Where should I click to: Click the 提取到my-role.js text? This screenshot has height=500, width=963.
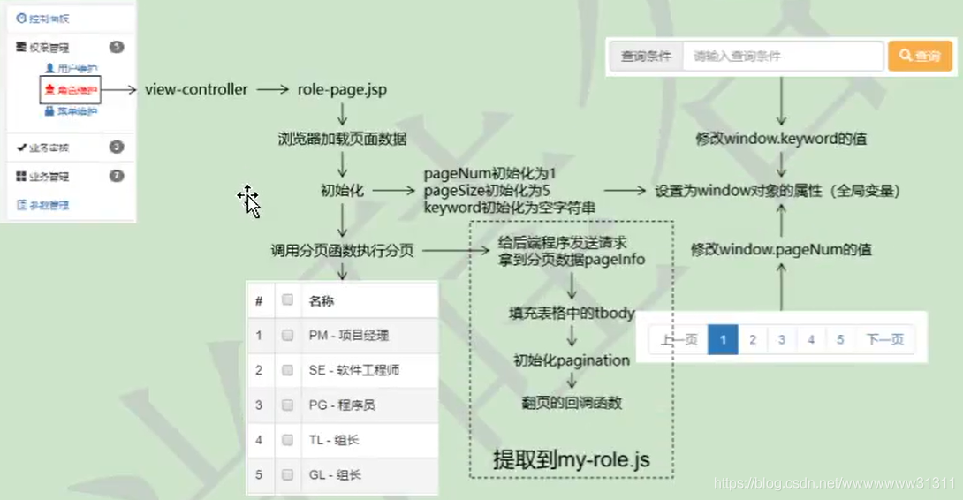571,459
